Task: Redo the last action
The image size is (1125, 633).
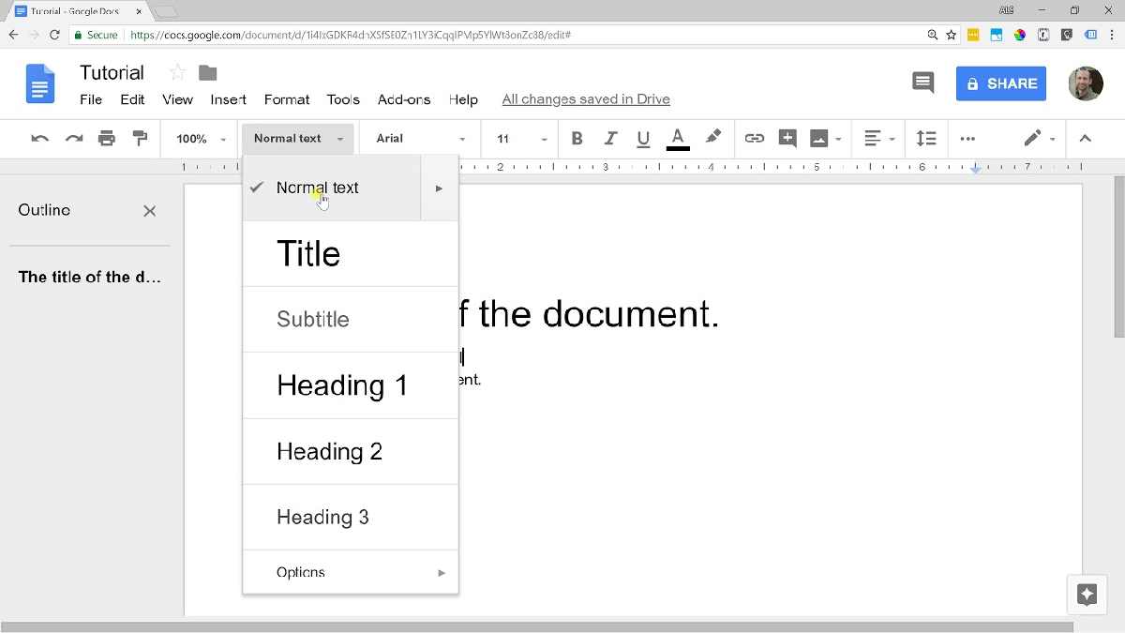Action: pyautogui.click(x=73, y=139)
